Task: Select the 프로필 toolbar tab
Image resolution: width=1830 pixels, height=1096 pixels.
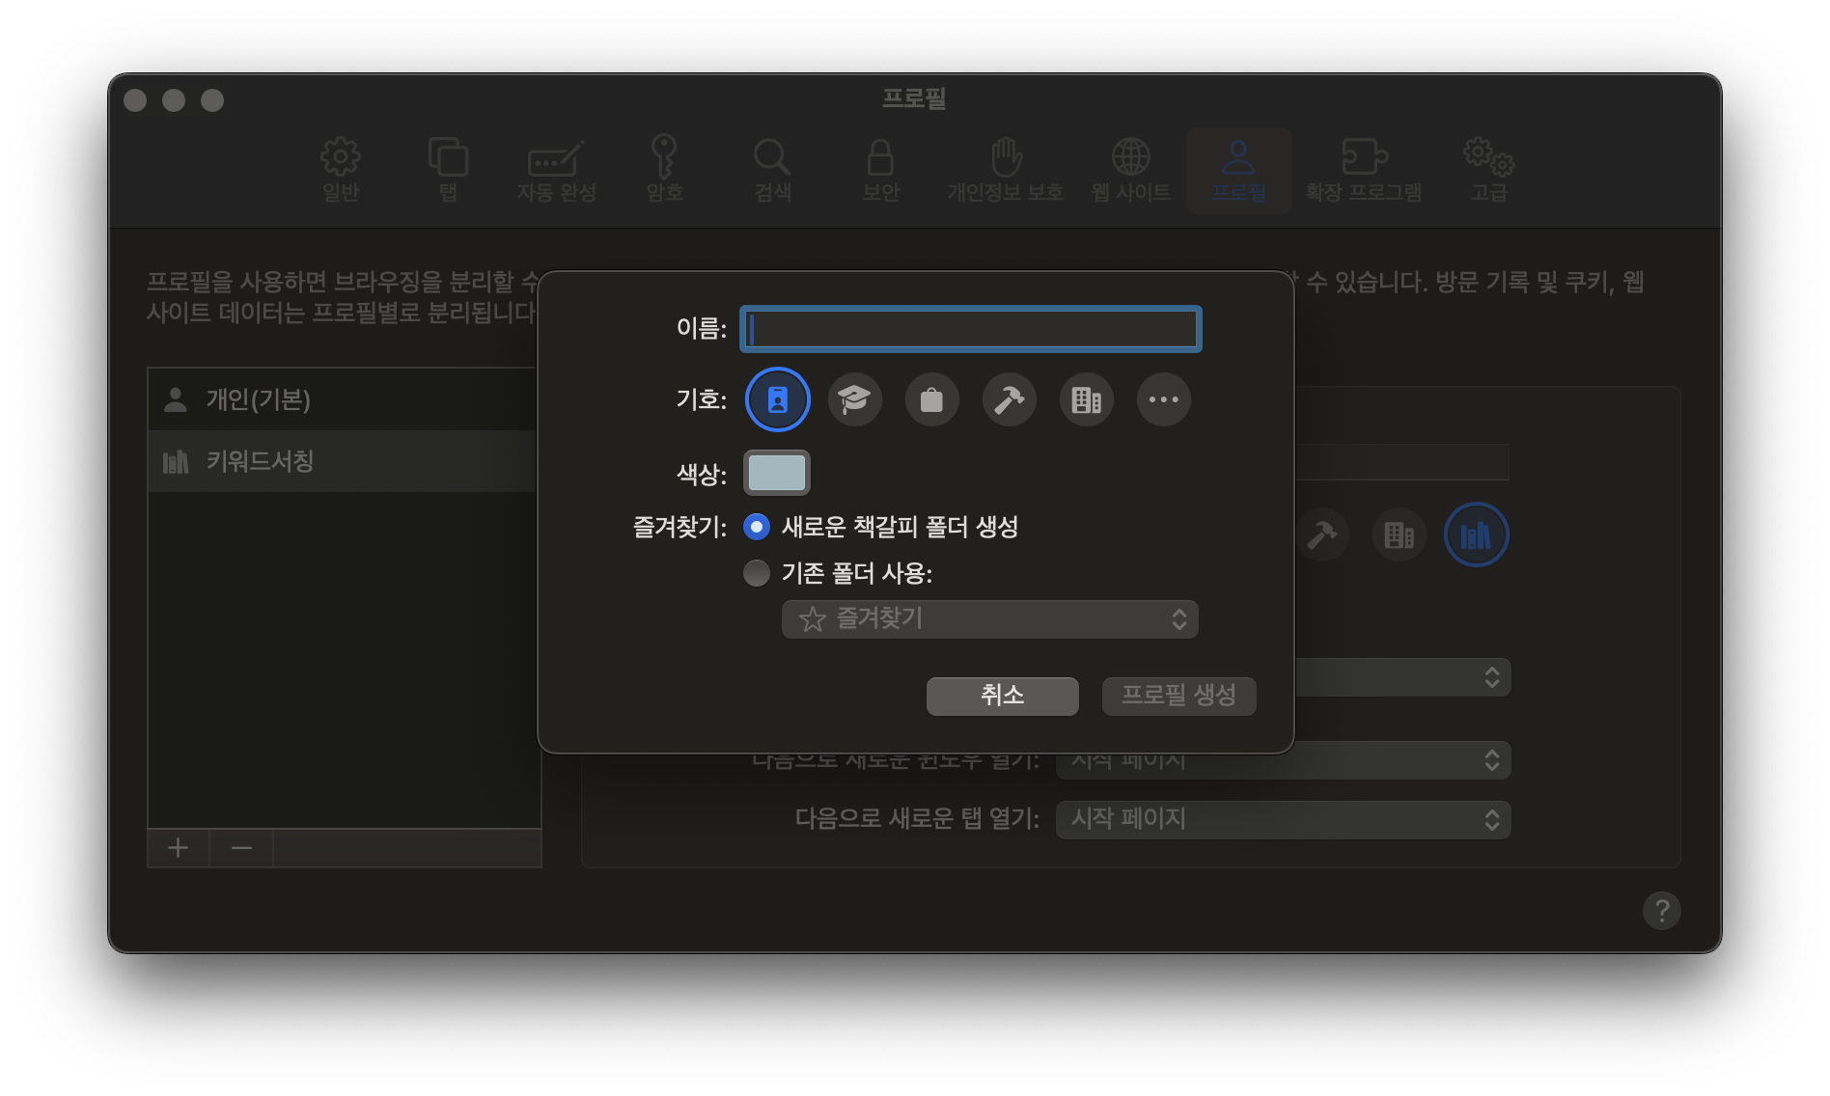Action: (x=1238, y=171)
